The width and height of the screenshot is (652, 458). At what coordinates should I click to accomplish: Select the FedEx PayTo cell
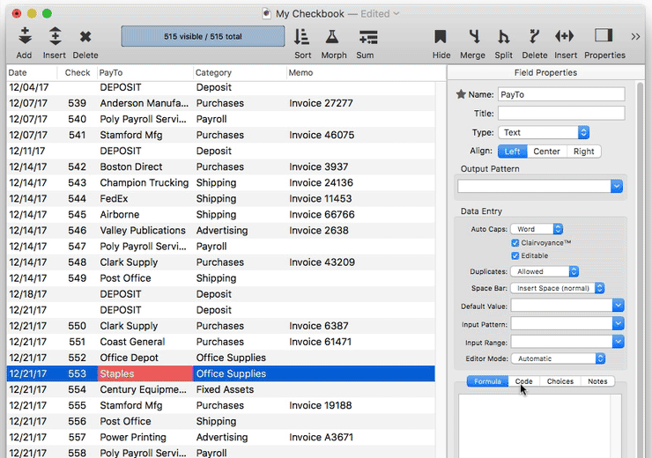click(x=145, y=199)
